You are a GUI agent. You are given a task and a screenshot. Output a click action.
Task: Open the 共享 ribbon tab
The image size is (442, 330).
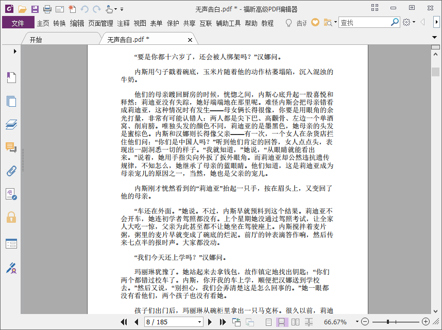coord(189,23)
